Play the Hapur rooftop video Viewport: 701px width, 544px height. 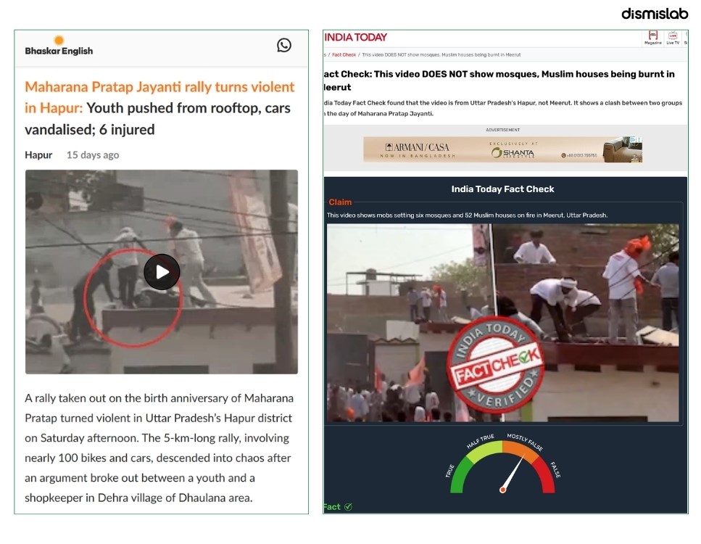point(162,271)
